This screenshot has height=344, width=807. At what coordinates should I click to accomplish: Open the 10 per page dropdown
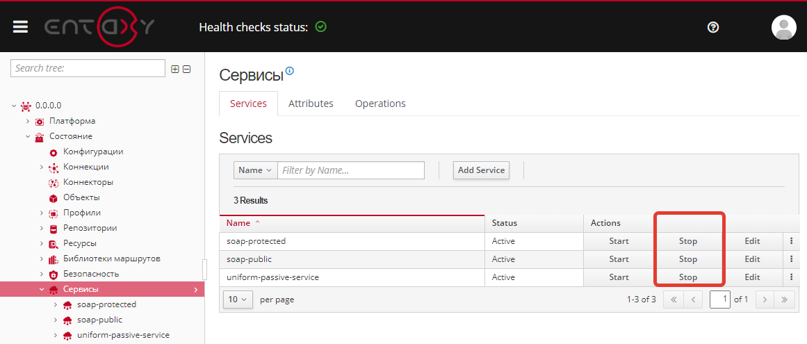(238, 300)
